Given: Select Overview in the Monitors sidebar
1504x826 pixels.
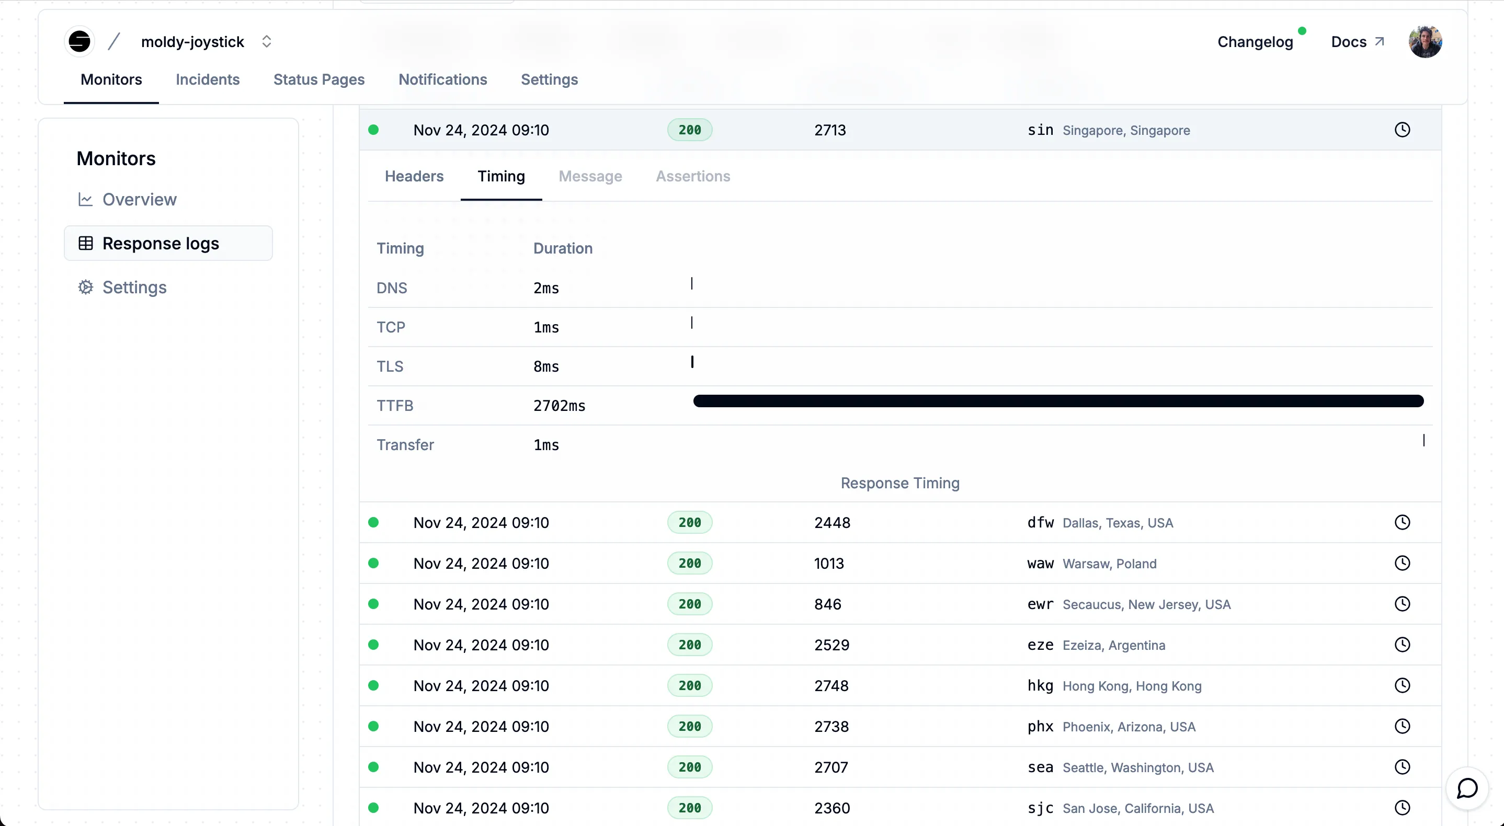Looking at the screenshot, I should pyautogui.click(x=139, y=200).
